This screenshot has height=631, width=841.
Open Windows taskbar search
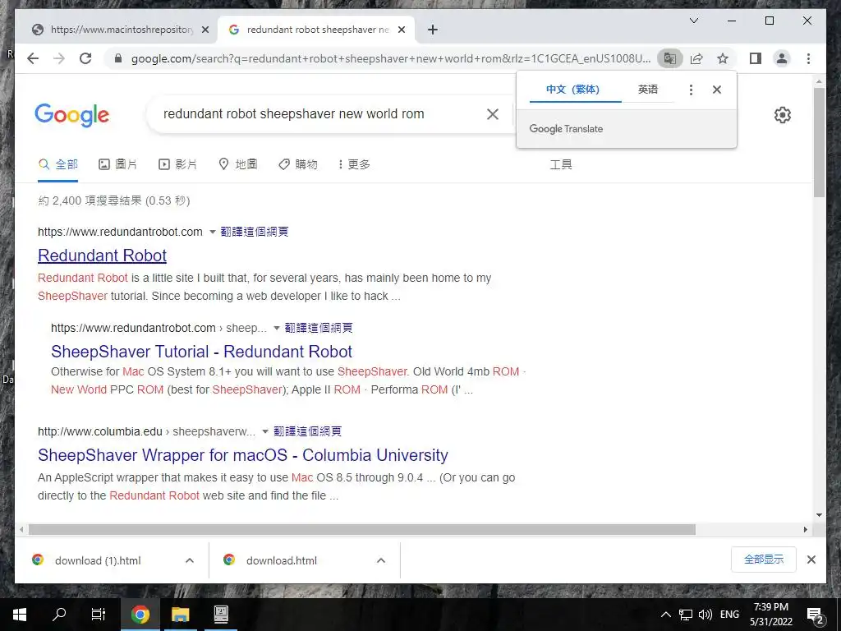[59, 615]
